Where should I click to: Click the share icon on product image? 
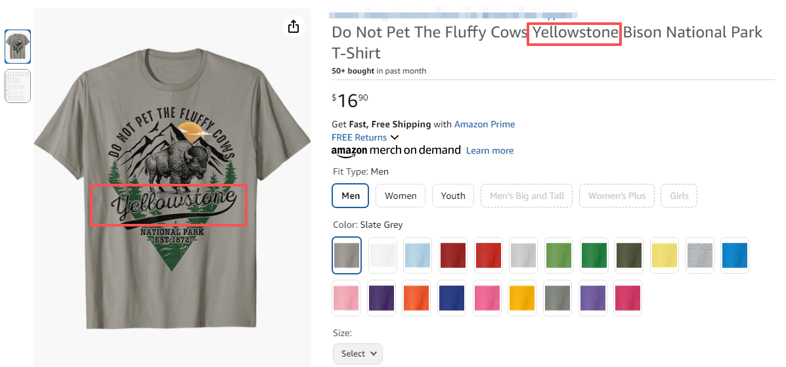(294, 26)
